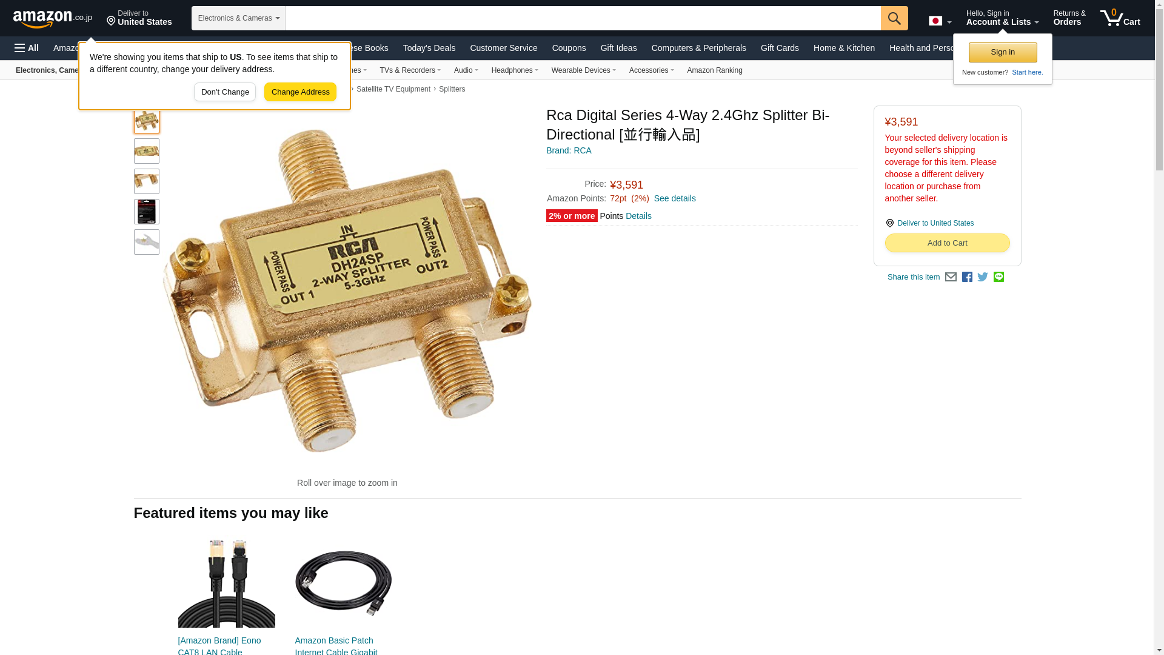Click the Don't Change button
1164x655 pixels.
[x=225, y=92]
